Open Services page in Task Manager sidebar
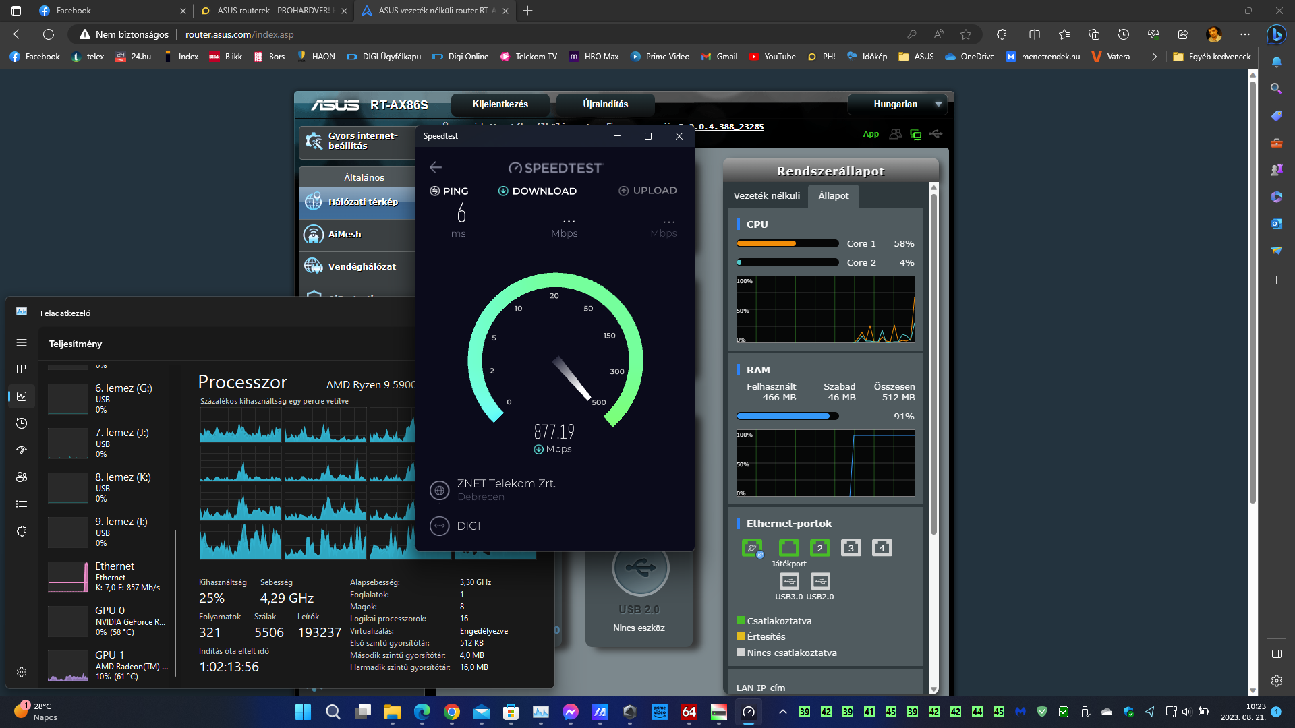 (x=22, y=531)
